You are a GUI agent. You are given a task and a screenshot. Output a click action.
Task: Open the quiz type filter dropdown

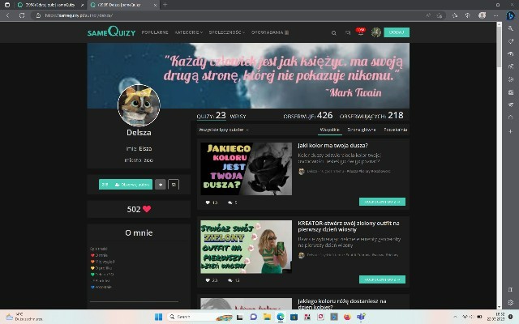click(224, 130)
